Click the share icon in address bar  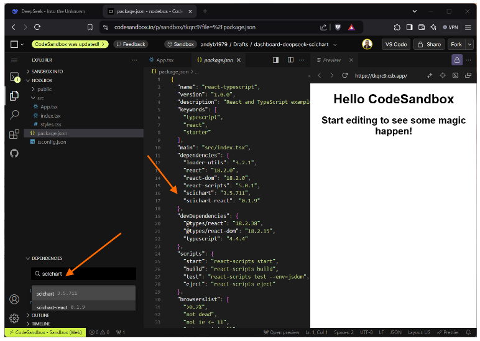click(x=323, y=27)
